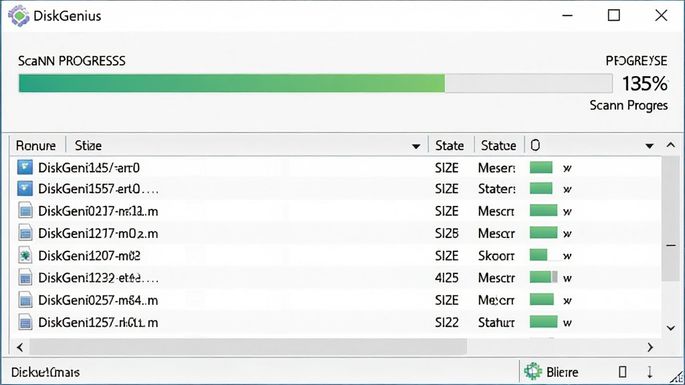685x385 pixels.
Task: Click the down chevron below the vertical scrollbar
Action: [x=671, y=328]
